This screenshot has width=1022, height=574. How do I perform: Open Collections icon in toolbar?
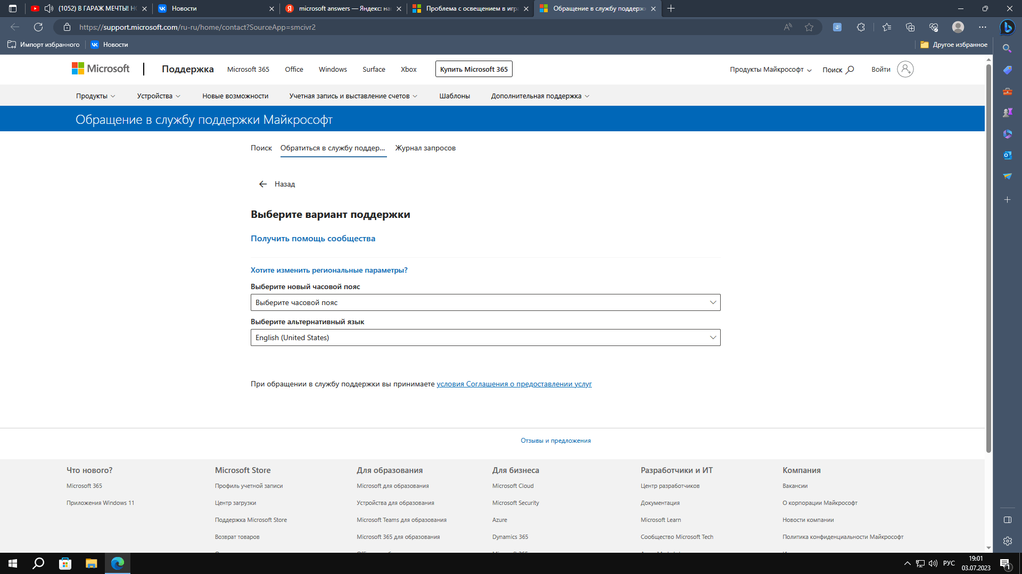tap(910, 27)
